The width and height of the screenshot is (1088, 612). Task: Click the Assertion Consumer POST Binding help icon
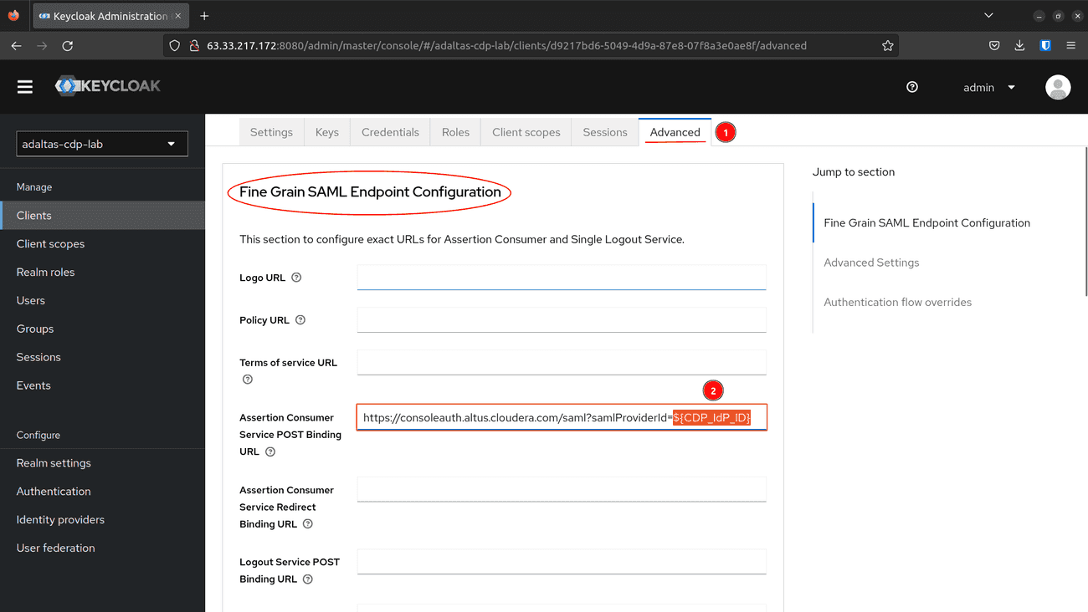click(x=269, y=451)
